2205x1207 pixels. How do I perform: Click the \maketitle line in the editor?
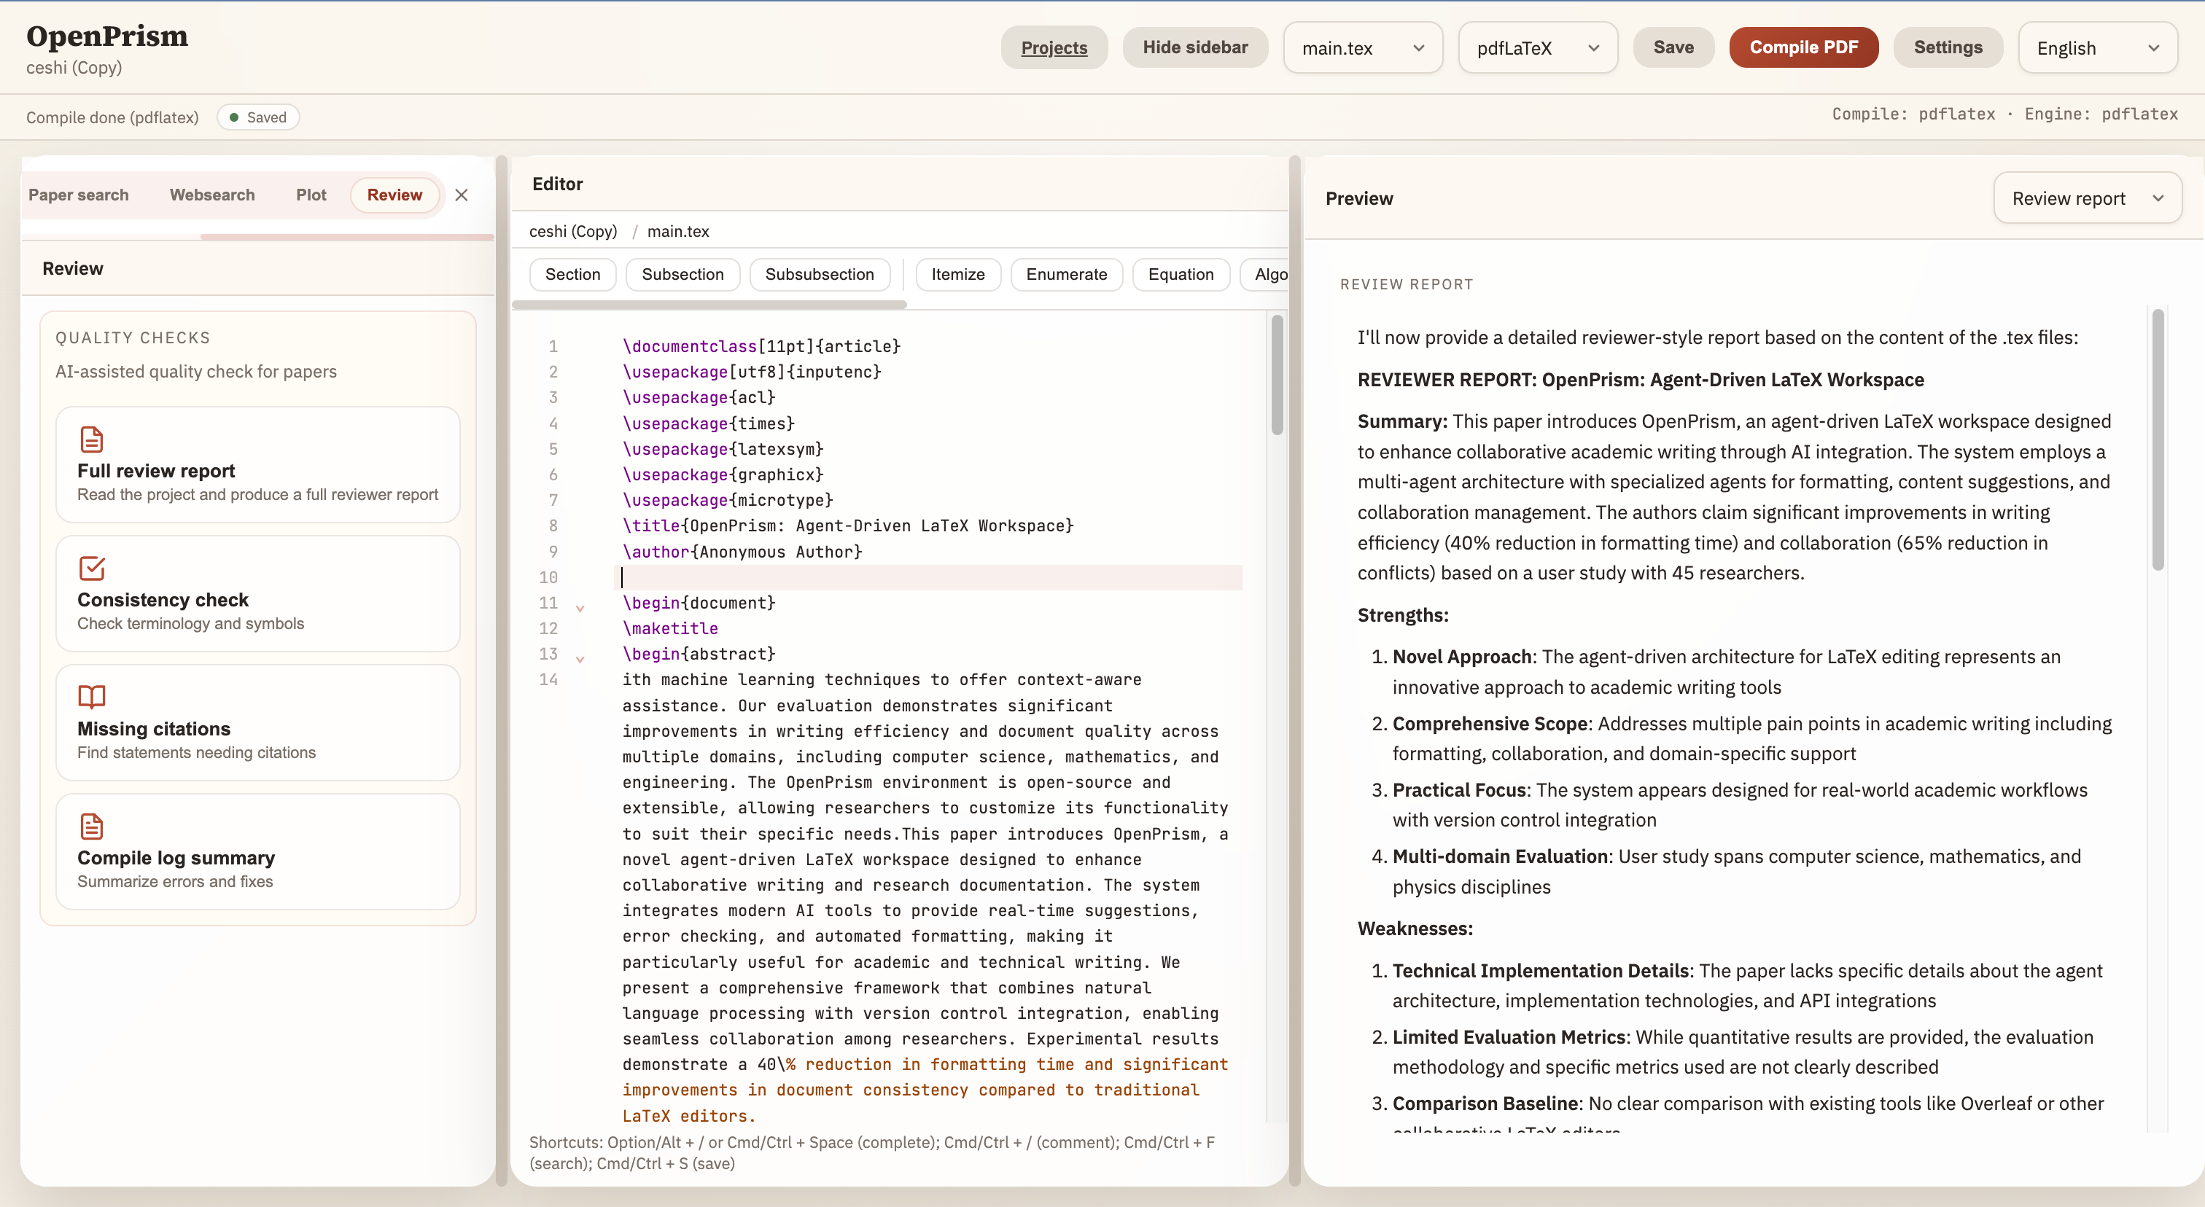[x=670, y=629]
